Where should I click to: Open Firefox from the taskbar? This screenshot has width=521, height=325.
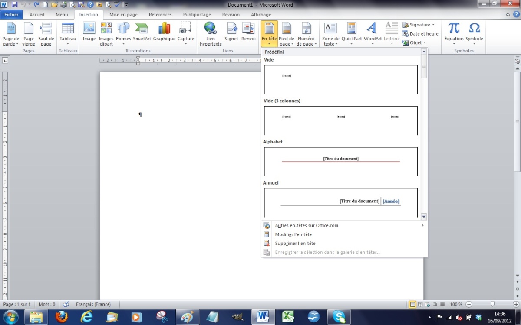click(62, 317)
